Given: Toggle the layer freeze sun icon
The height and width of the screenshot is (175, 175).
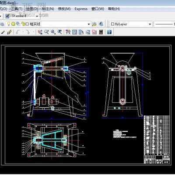Looking at the screenshot, I should coord(13,24).
